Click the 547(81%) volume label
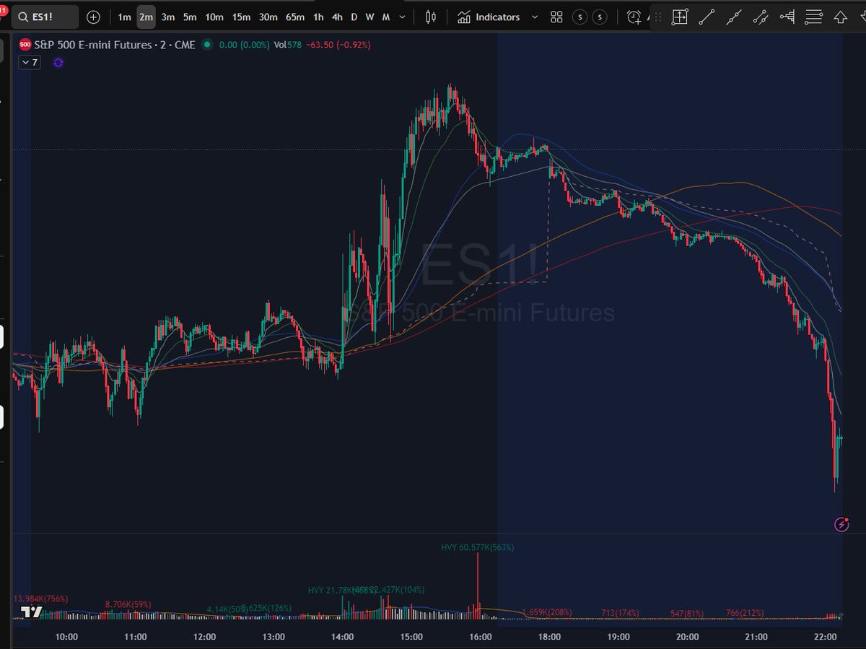The image size is (866, 649). tap(687, 613)
